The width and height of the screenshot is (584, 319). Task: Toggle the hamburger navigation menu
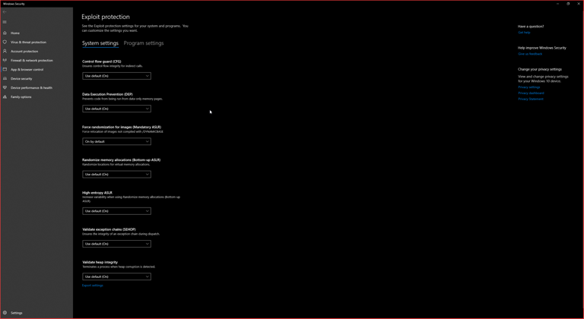point(5,22)
